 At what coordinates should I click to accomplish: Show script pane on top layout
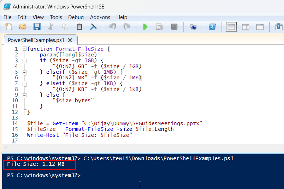coord(231,27)
